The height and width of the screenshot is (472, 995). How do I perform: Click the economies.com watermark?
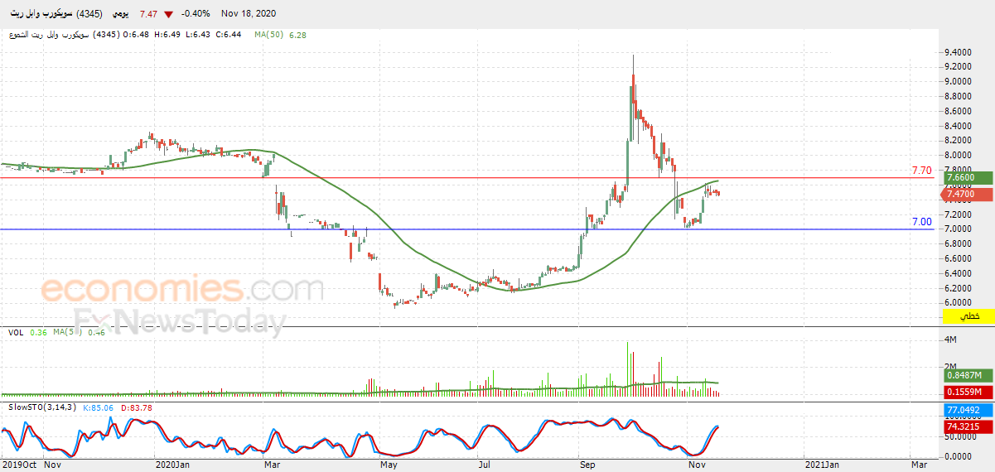point(182,290)
